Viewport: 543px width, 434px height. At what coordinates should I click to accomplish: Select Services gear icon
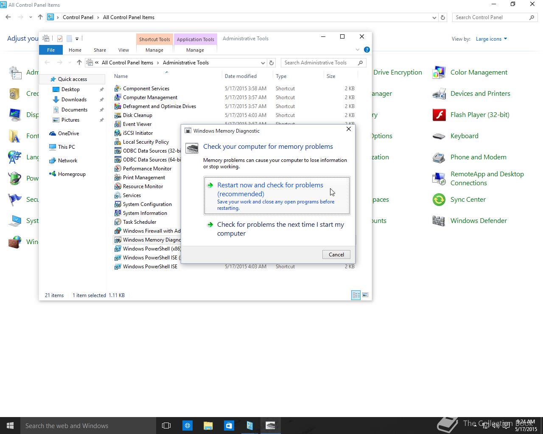click(118, 195)
